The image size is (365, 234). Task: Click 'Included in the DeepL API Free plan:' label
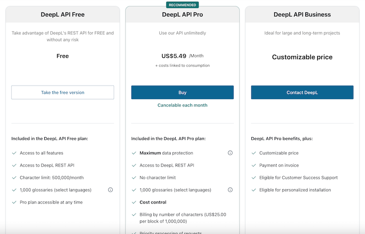coord(50,138)
